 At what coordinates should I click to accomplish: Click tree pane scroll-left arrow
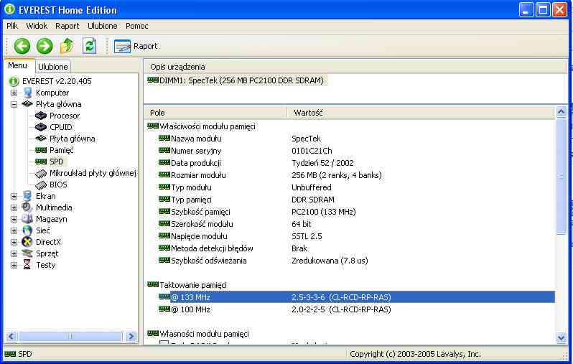tap(11, 336)
